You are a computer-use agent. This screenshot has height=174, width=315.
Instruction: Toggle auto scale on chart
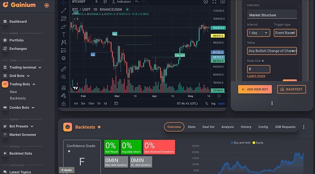(221, 104)
